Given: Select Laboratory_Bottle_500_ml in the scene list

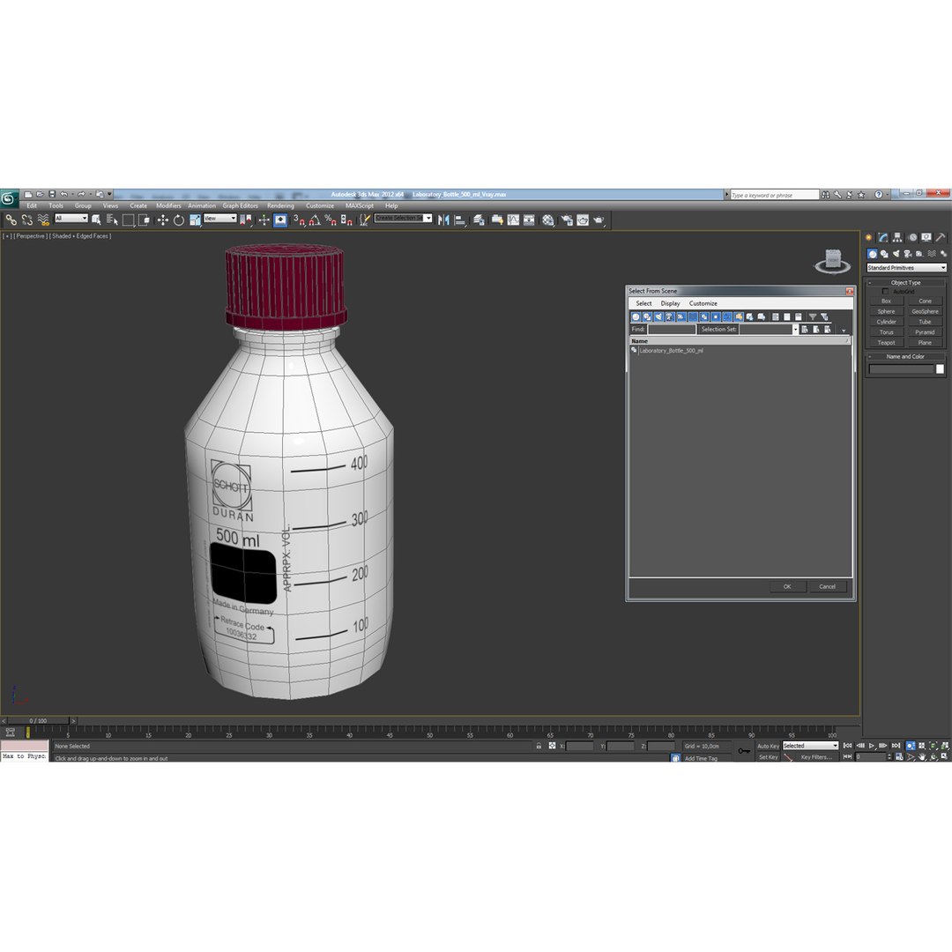Looking at the screenshot, I should coord(671,350).
